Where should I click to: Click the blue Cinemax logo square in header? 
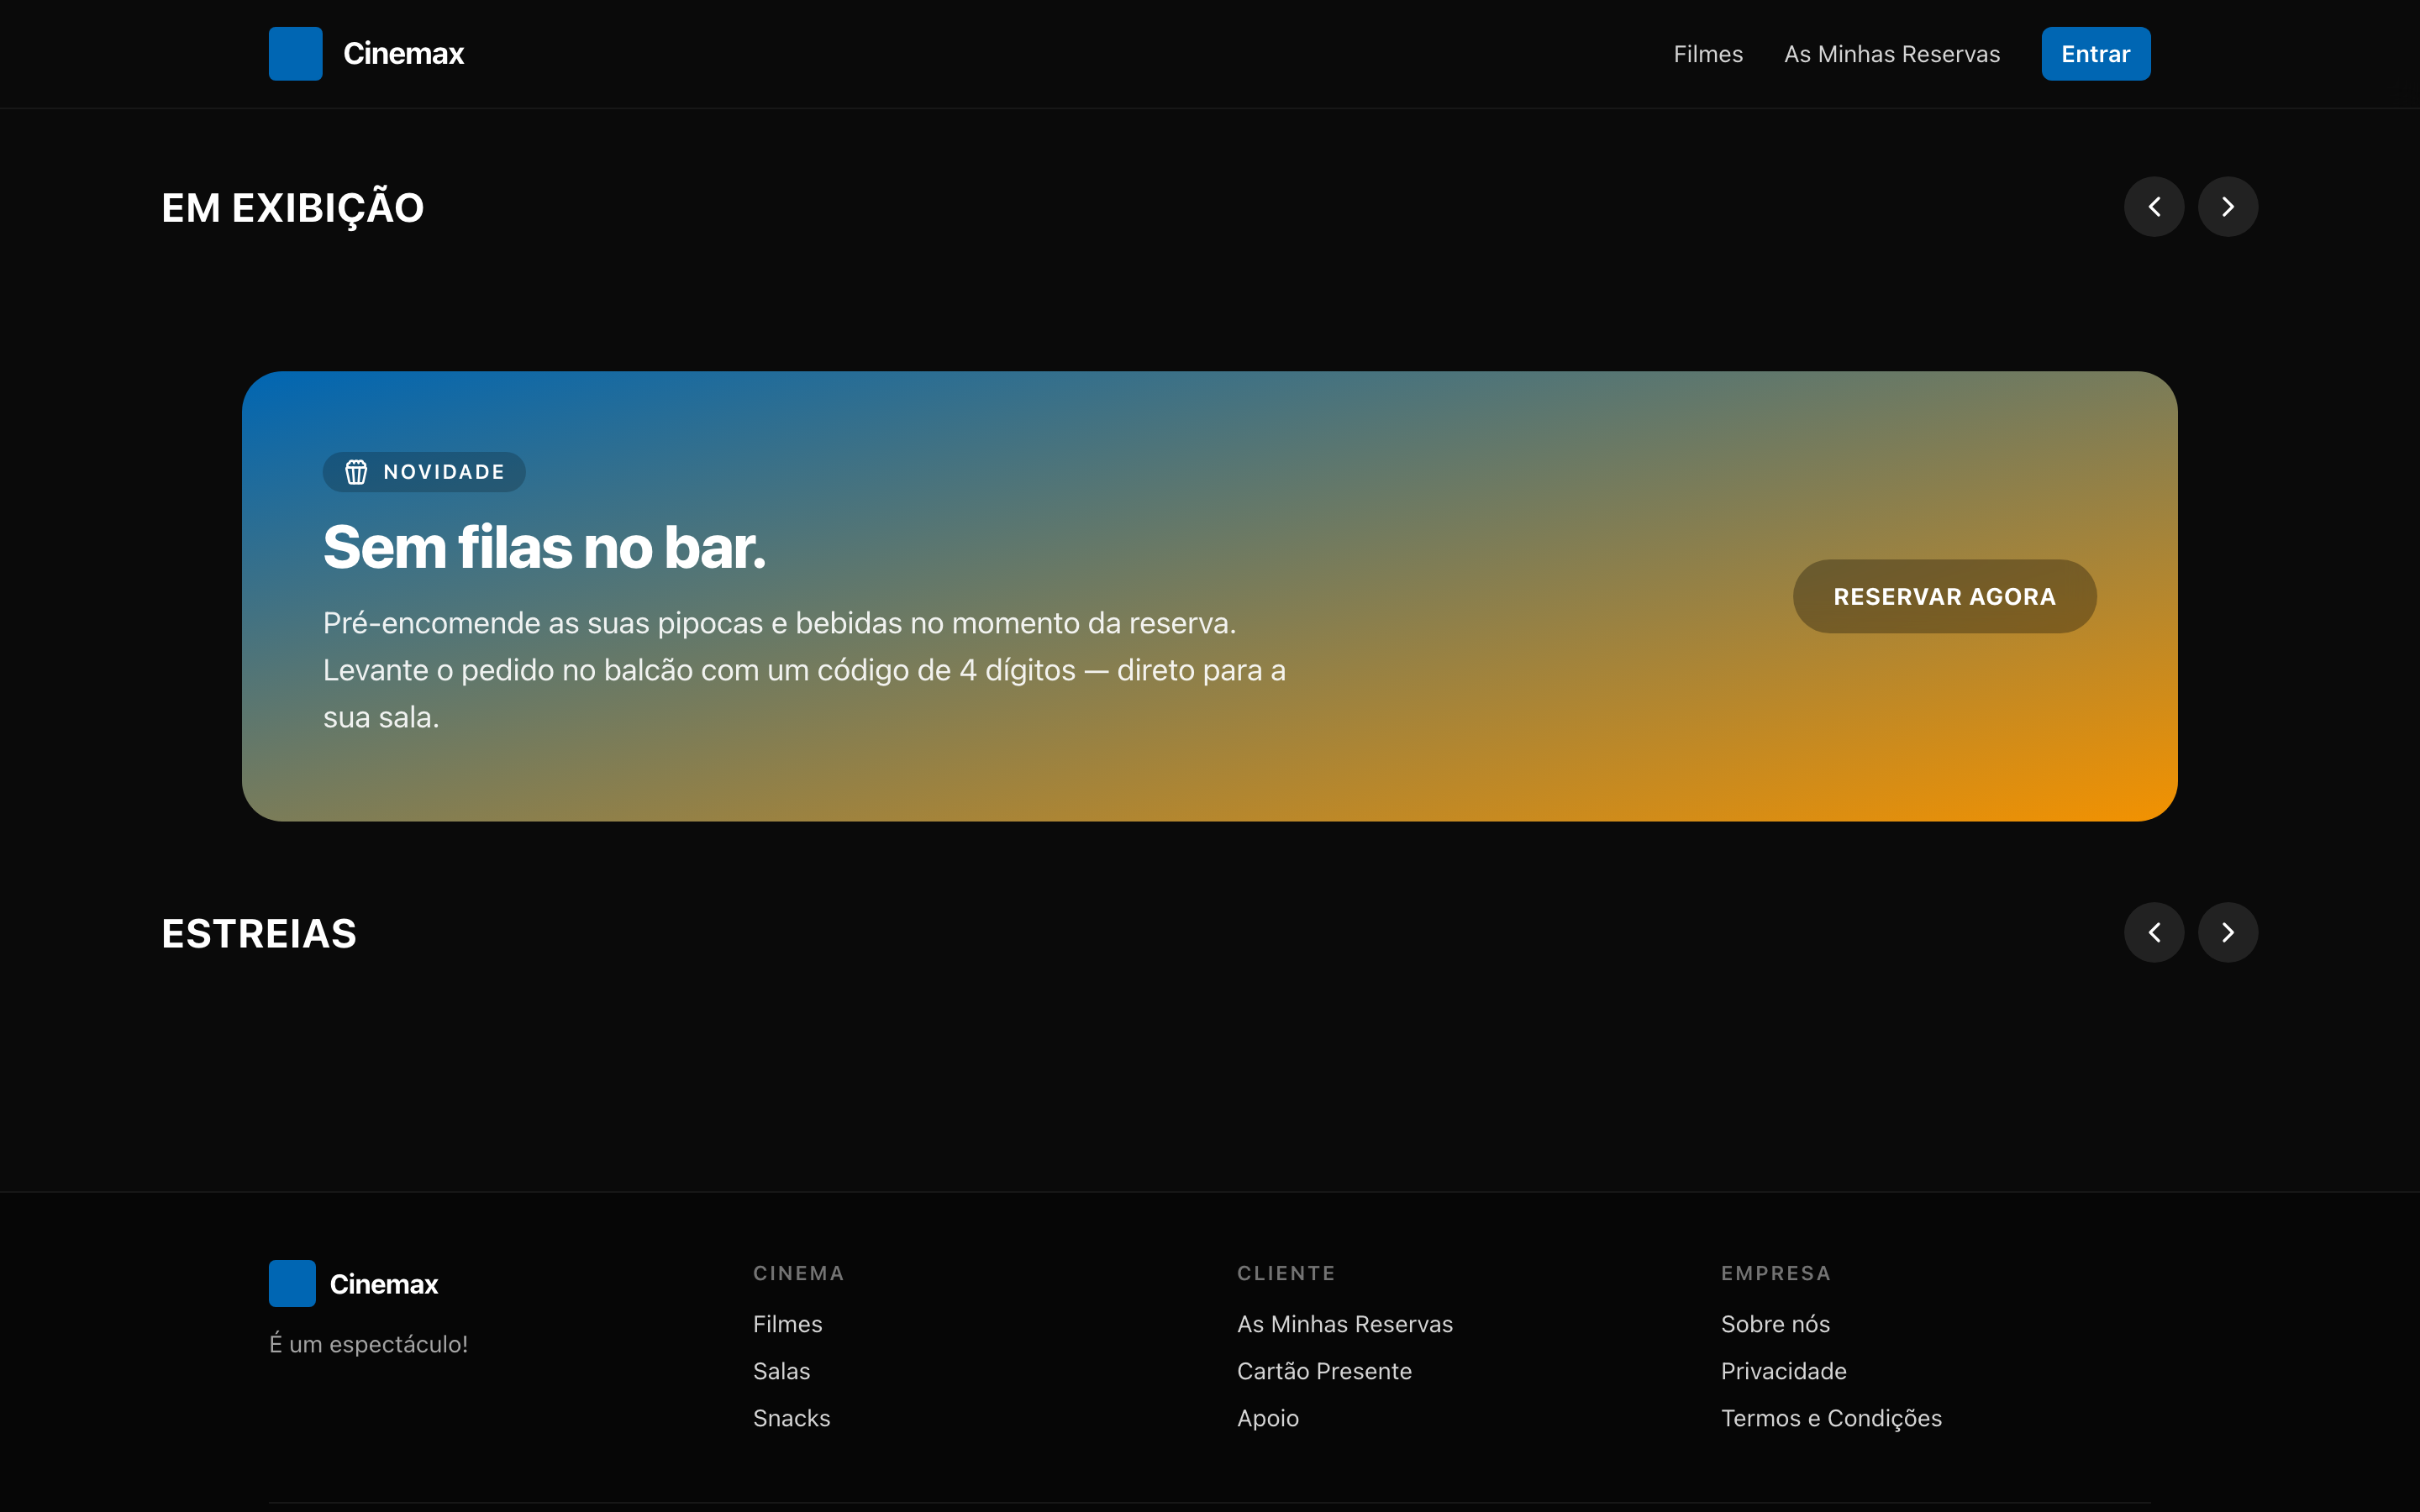click(295, 54)
